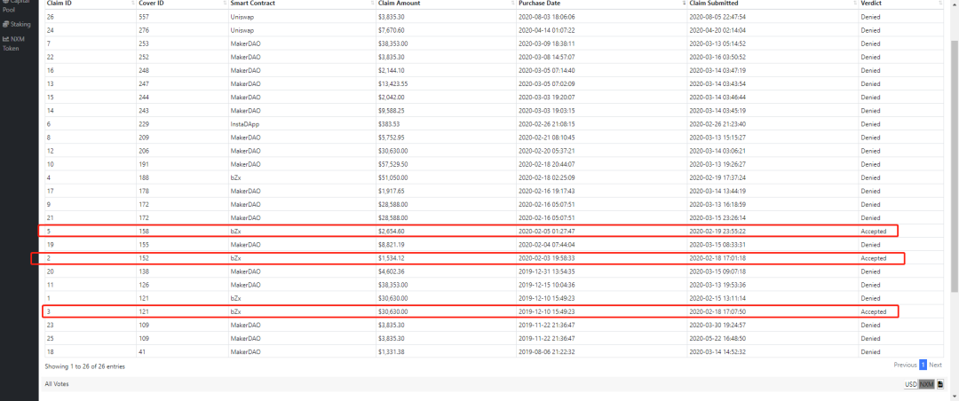Screen dimensions: 959x401
Task: Select the $383.53 claim amount
Action: point(388,124)
